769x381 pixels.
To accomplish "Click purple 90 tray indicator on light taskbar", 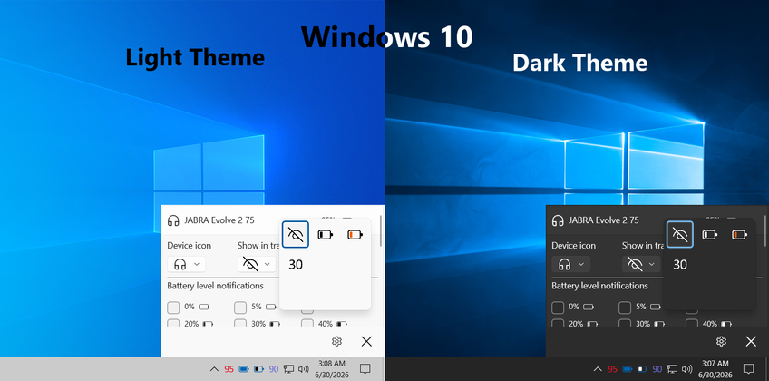I will click(274, 369).
